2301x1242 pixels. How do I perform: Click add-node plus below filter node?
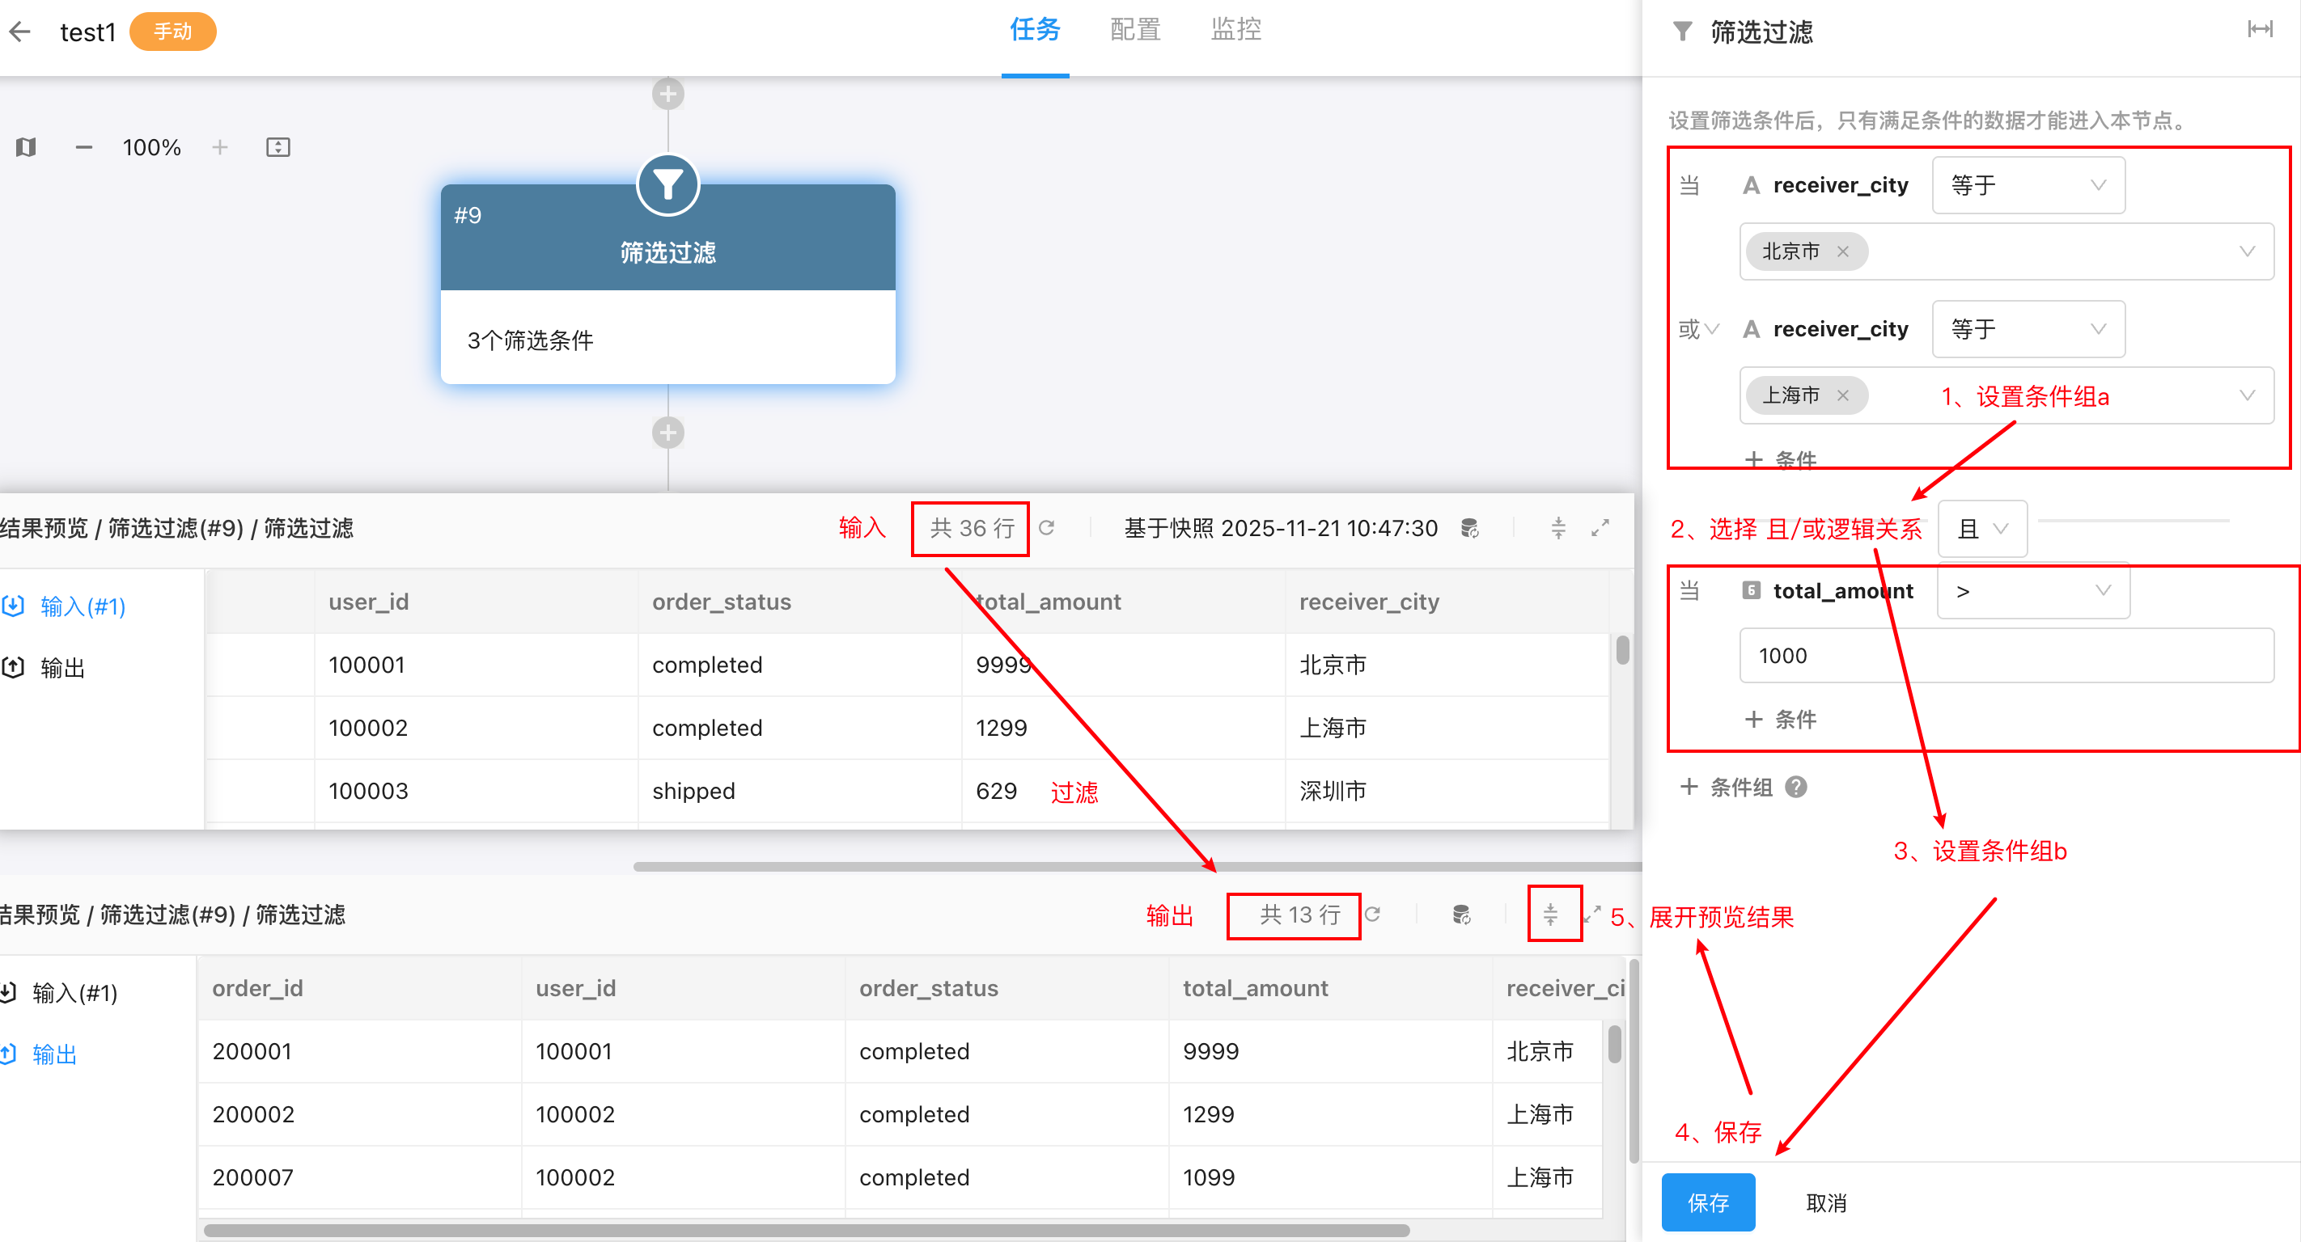pos(667,433)
